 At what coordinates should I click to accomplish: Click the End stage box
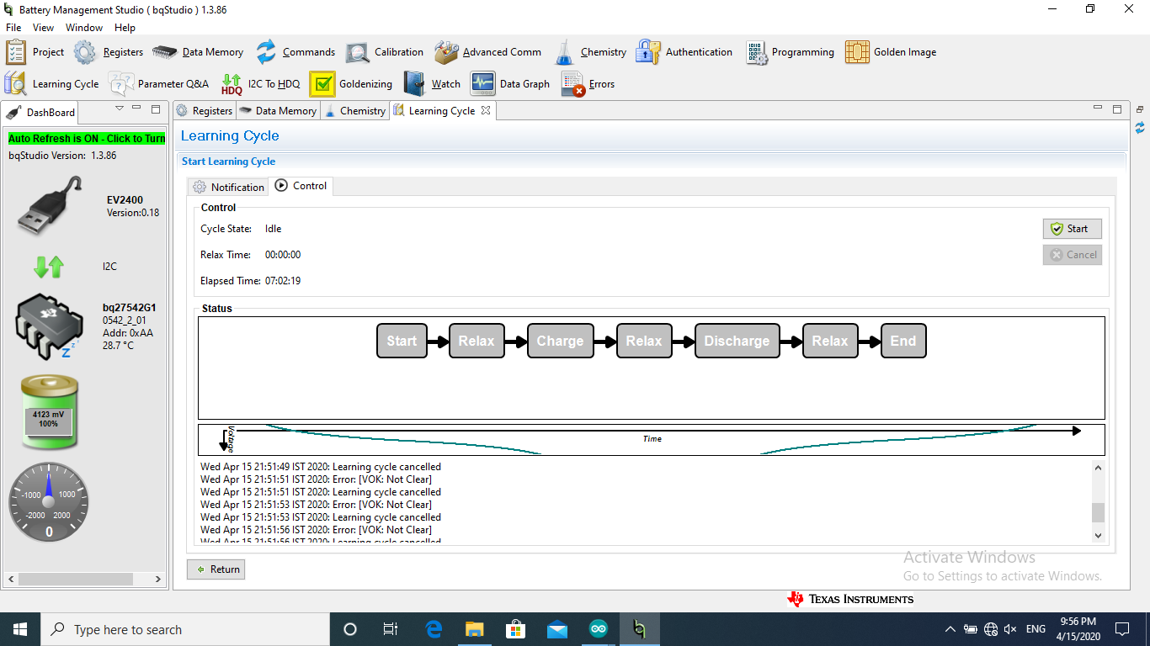pyautogui.click(x=903, y=341)
